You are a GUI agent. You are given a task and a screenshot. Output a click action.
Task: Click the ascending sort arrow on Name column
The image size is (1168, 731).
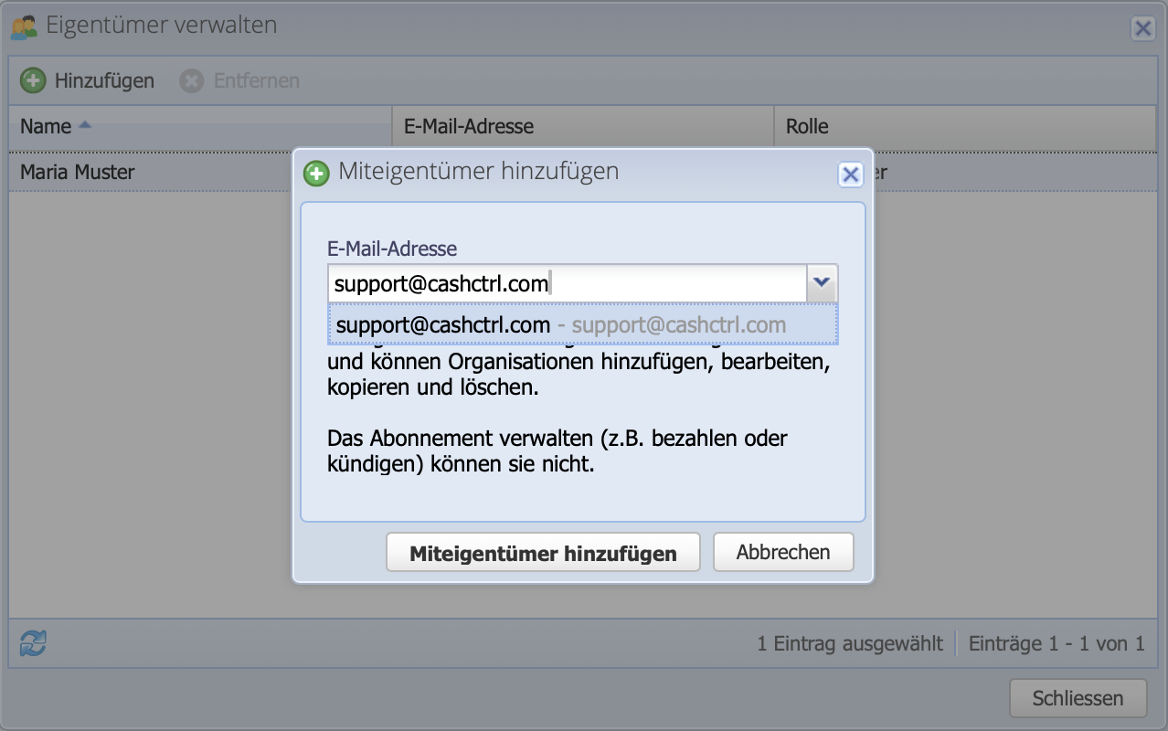click(x=84, y=124)
